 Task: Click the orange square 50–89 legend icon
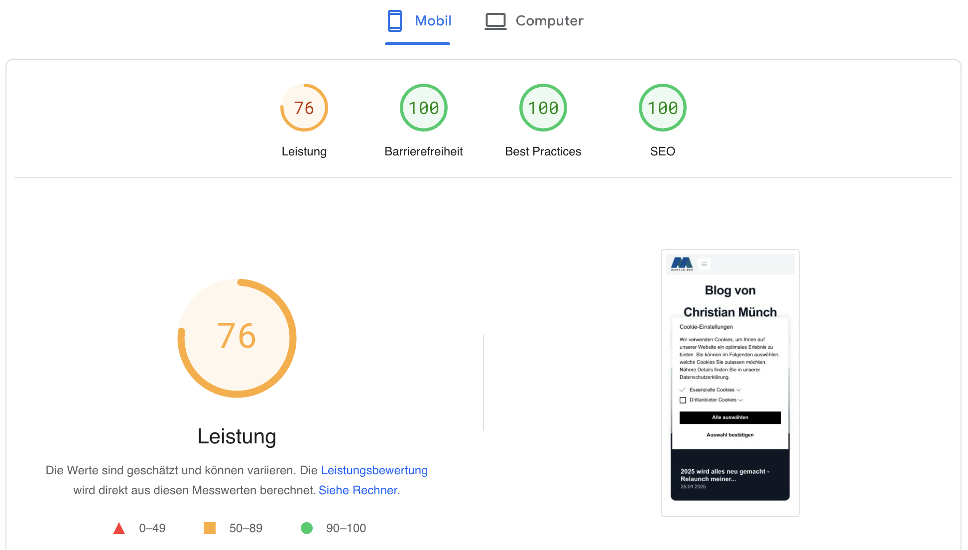(210, 528)
